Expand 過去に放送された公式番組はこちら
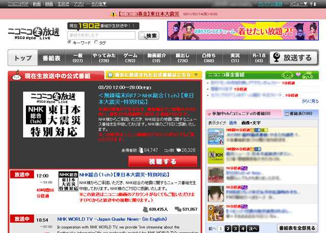The width and height of the screenshot is (326, 233). (x=154, y=75)
